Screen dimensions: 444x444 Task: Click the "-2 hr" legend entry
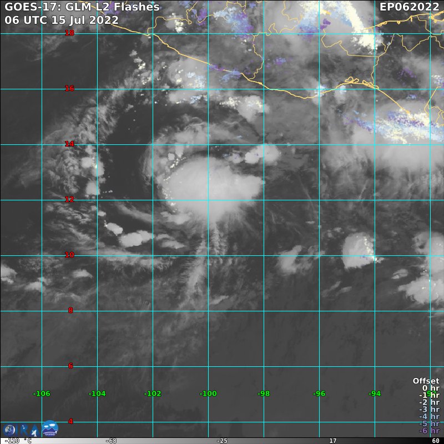click(429, 402)
